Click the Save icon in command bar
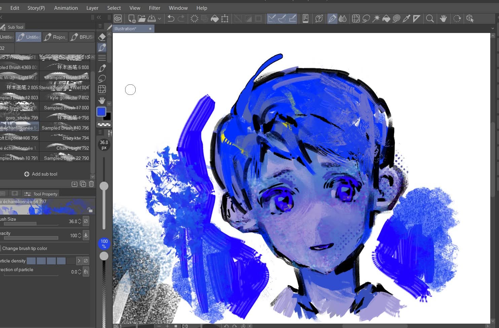Image resolution: width=499 pixels, height=328 pixels. point(152,19)
